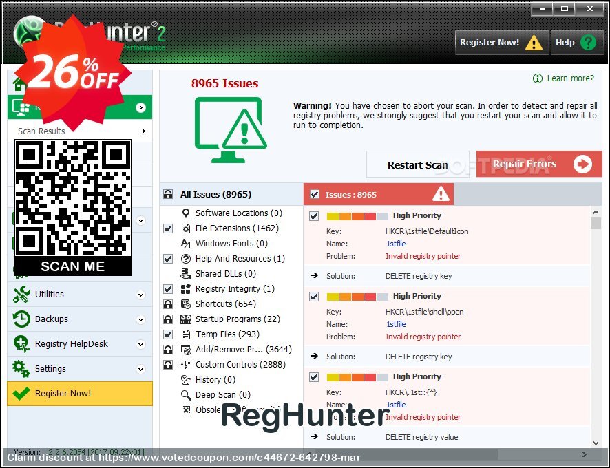
Task: Uncheck the HKCR\.1st issue checkbox
Action: click(x=314, y=377)
